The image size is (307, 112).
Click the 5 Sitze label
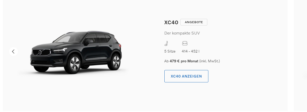click(170, 51)
